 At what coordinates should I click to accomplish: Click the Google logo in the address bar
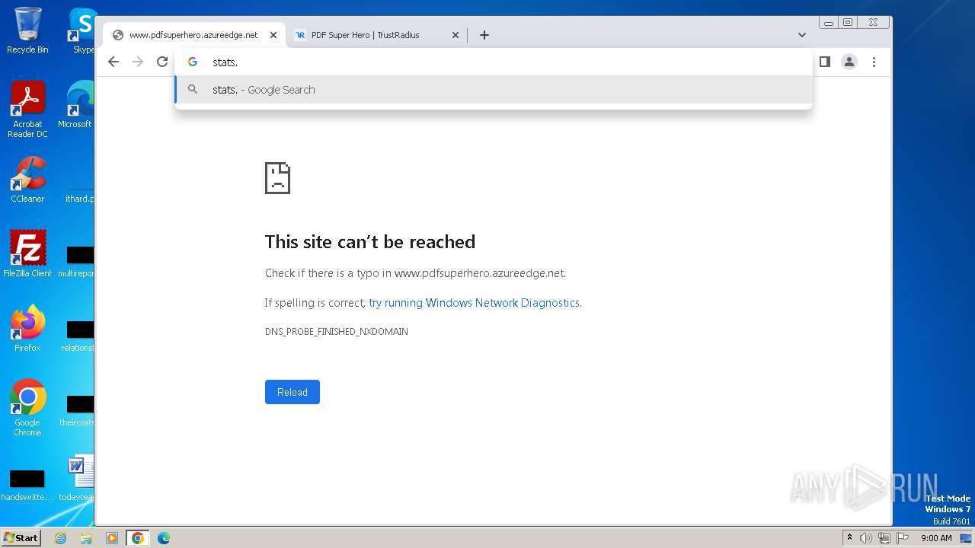(x=193, y=62)
